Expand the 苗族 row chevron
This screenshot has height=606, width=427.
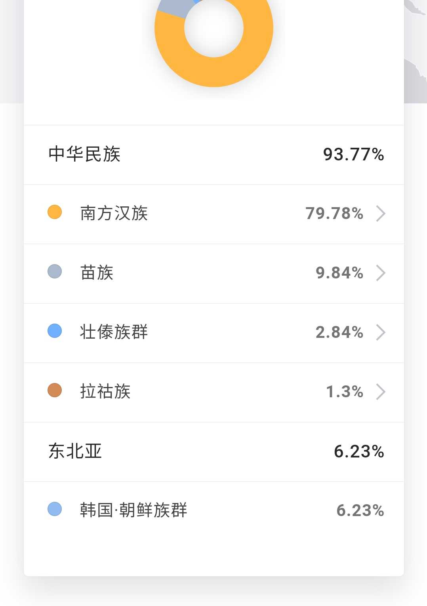pyautogui.click(x=381, y=273)
